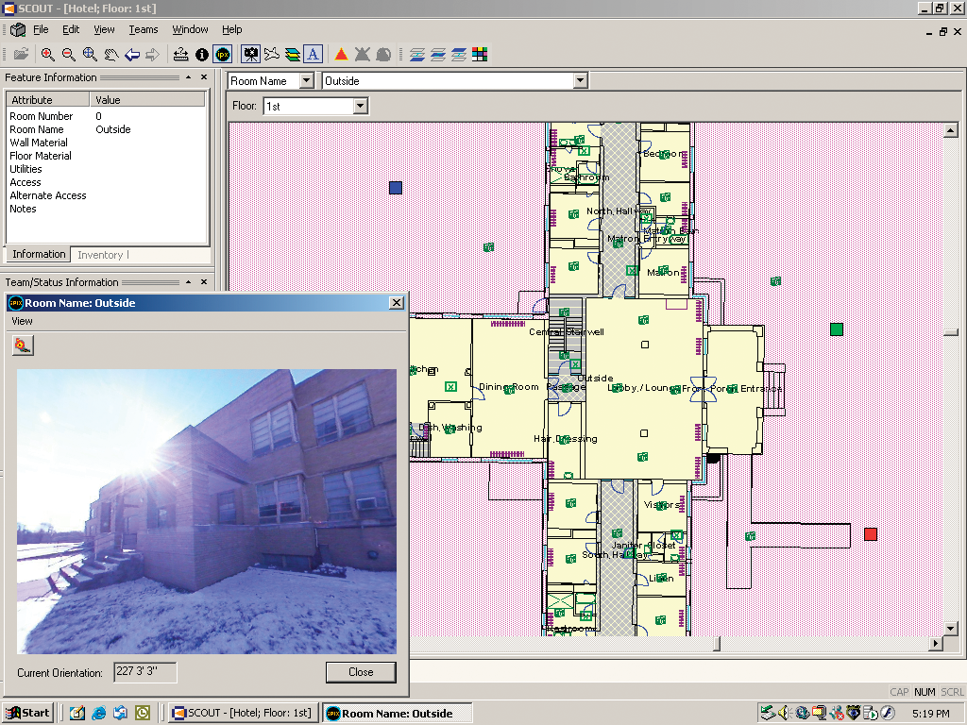967x725 pixels.
Task: Toggle the IPX viewer toolbar button
Action: click(x=223, y=55)
